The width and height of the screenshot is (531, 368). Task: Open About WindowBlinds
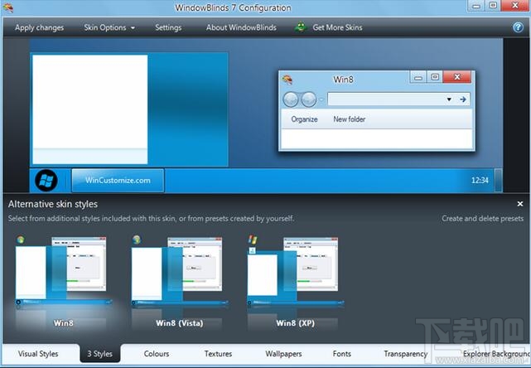[x=241, y=27]
